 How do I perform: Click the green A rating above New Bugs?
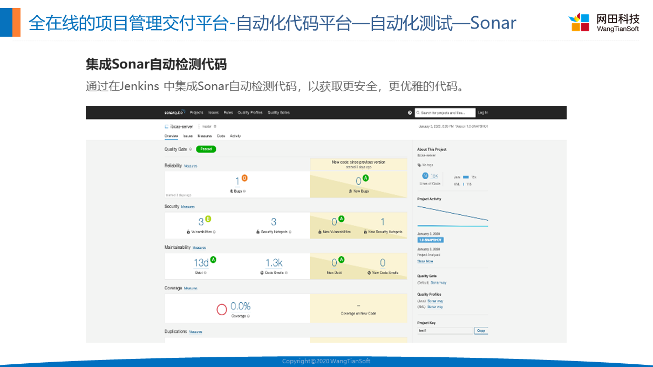pyautogui.click(x=365, y=178)
